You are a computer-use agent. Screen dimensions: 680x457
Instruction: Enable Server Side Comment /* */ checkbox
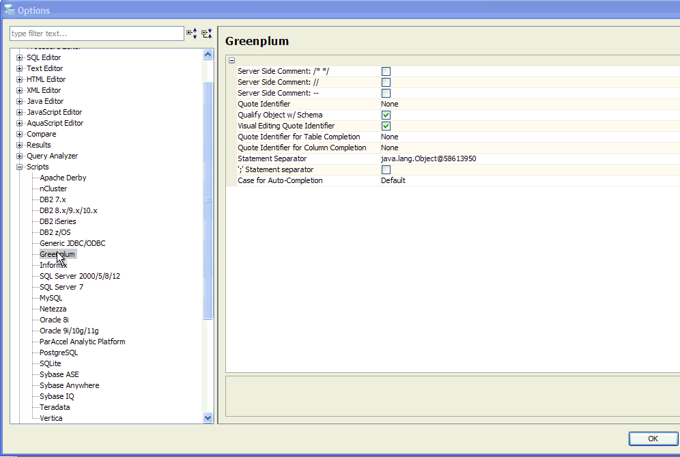click(386, 71)
